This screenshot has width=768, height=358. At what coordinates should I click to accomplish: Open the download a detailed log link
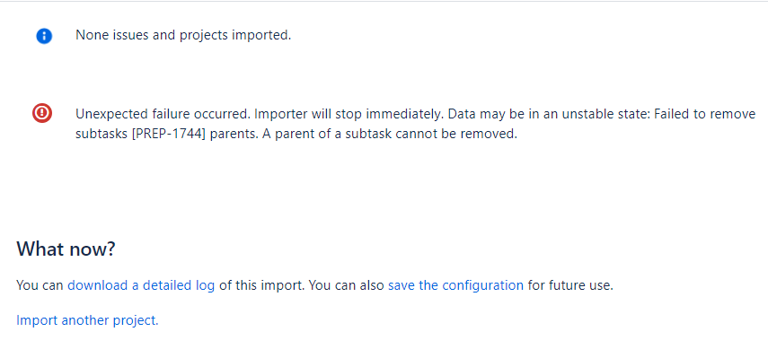tap(141, 285)
